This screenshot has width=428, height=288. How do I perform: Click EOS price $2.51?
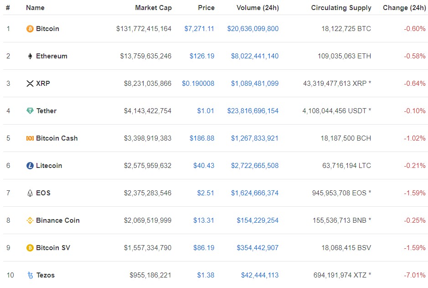pos(206,193)
